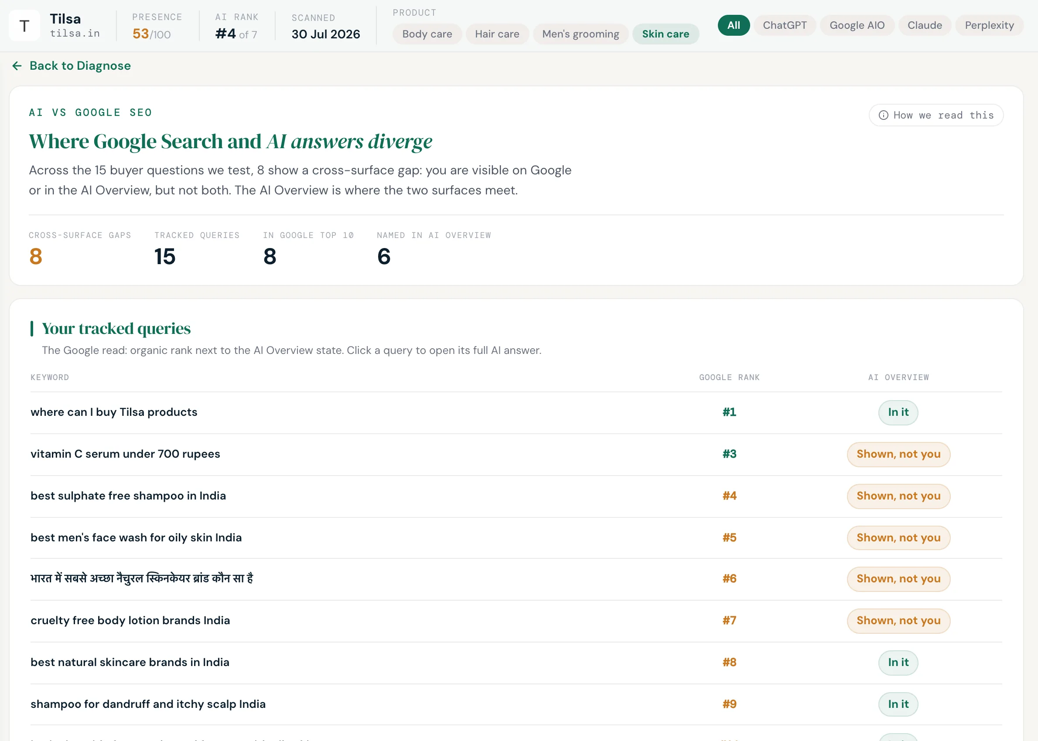Click 'In it' badge for natural skincare brands
The width and height of the screenshot is (1038, 741).
point(898,663)
